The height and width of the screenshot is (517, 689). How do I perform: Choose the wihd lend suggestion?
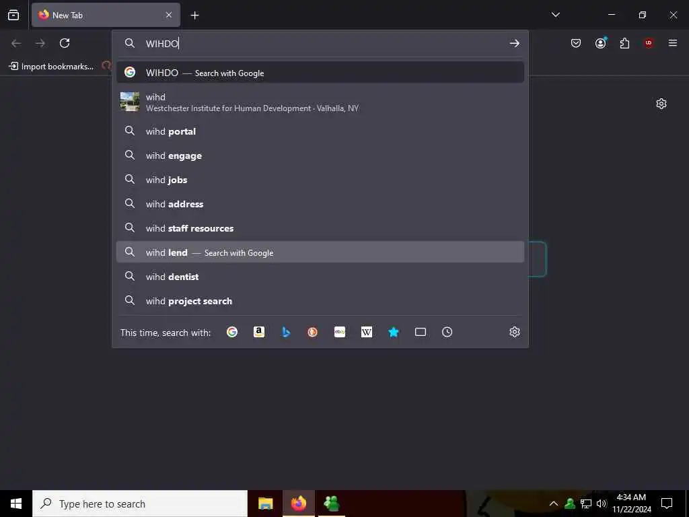pyautogui.click(x=320, y=252)
